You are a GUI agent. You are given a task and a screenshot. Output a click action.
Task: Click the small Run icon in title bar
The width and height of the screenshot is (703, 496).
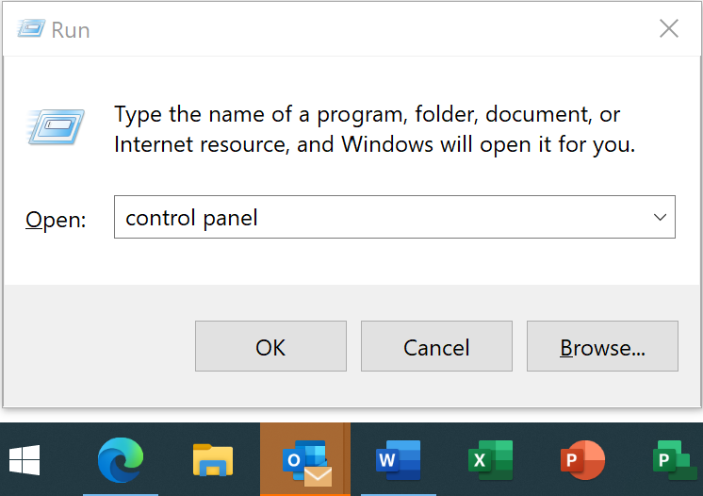pos(31,28)
